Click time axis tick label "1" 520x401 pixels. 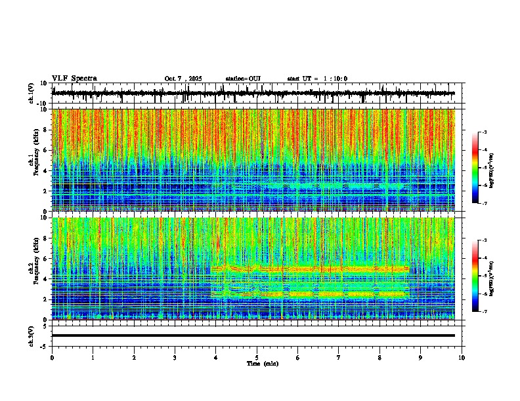pyautogui.click(x=93, y=358)
